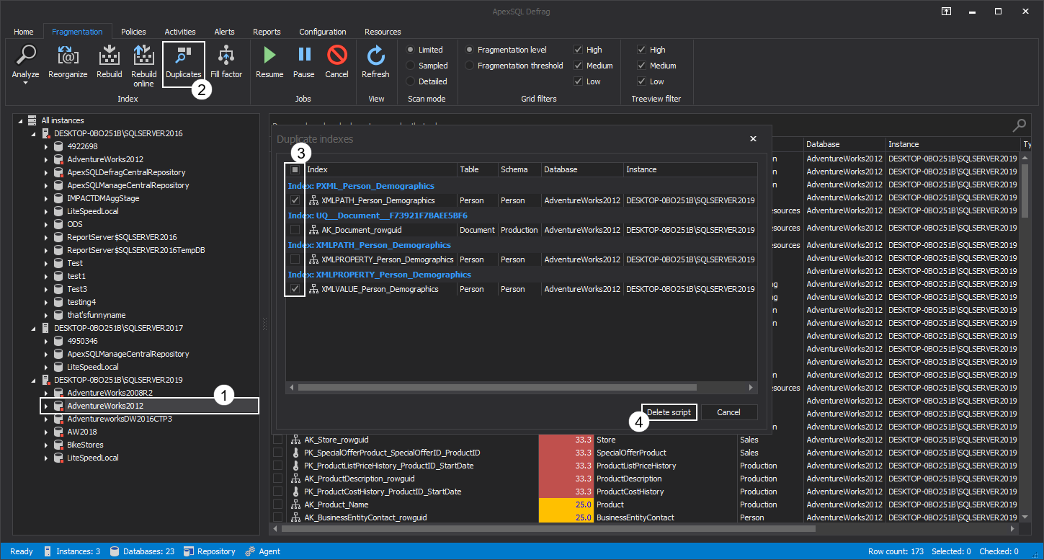Image resolution: width=1044 pixels, height=560 pixels.
Task: Open the search magnifier above the grid
Action: [x=1020, y=124]
